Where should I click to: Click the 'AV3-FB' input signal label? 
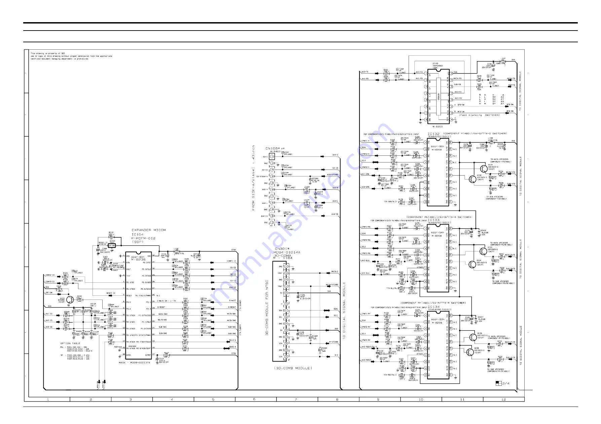[x=365, y=72]
